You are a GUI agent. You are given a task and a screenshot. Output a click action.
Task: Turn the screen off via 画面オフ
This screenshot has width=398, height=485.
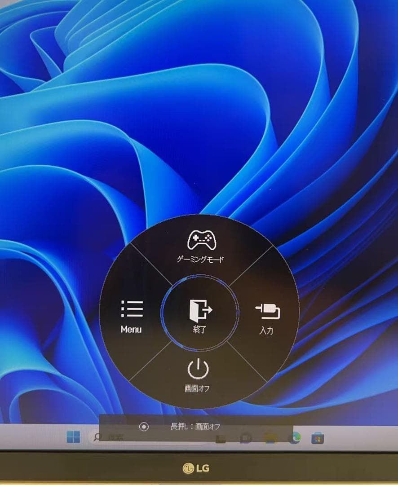[x=199, y=373]
